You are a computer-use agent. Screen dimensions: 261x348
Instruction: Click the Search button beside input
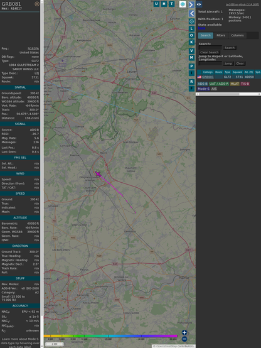[230, 48]
